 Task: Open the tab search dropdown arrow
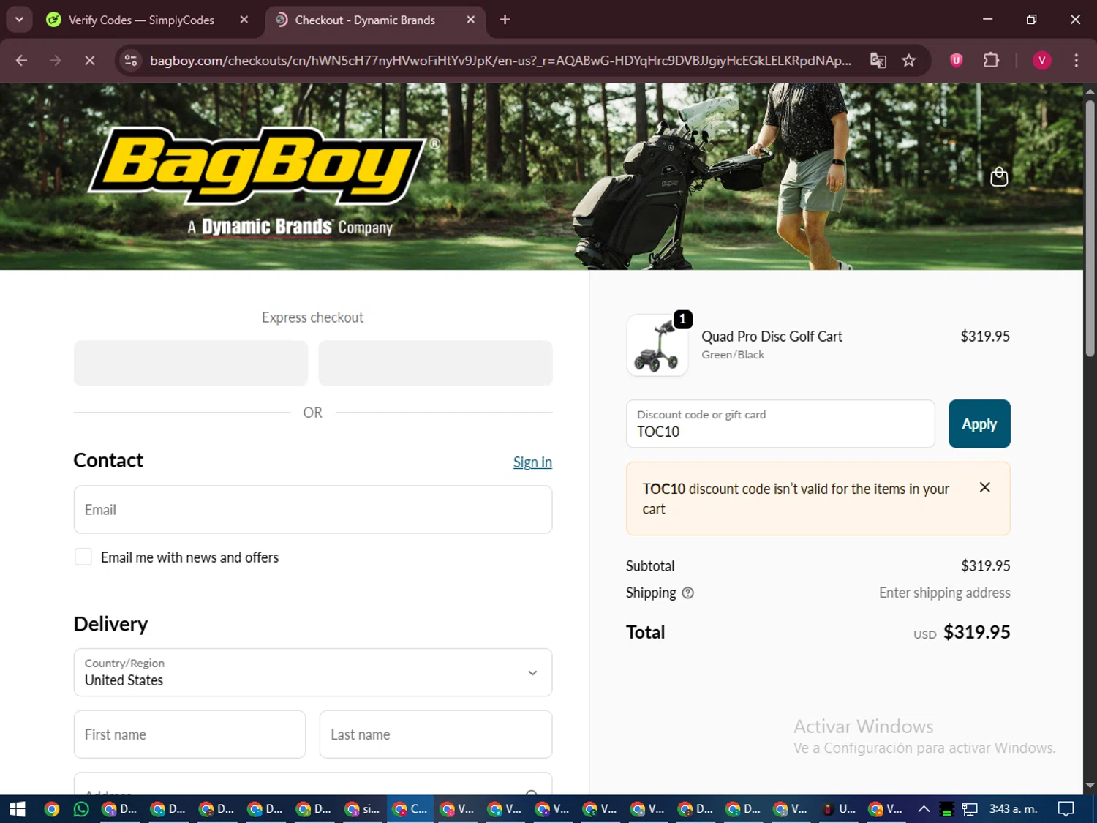click(x=20, y=20)
